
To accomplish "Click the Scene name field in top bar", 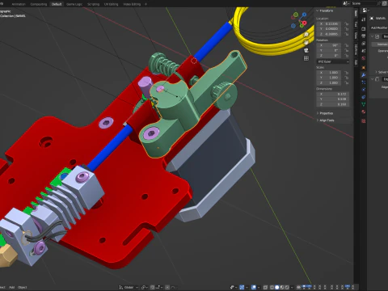I will coord(364,3).
